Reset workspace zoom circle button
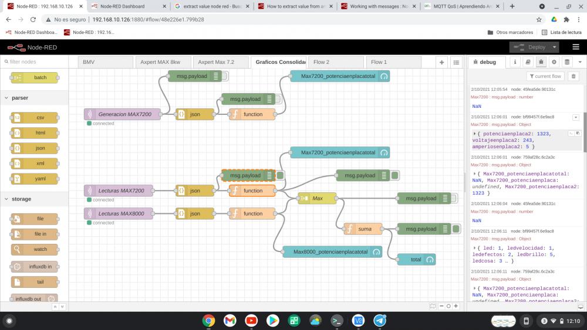587x330 pixels. pos(448,306)
